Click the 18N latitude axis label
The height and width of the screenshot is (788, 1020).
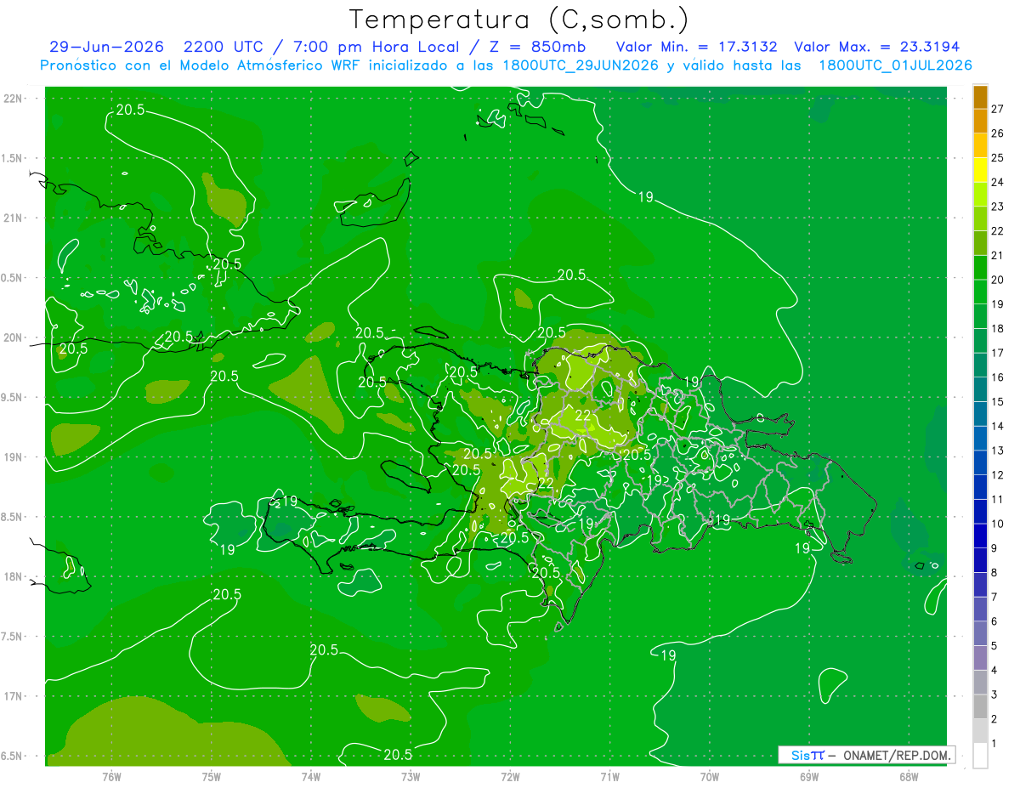(x=14, y=577)
